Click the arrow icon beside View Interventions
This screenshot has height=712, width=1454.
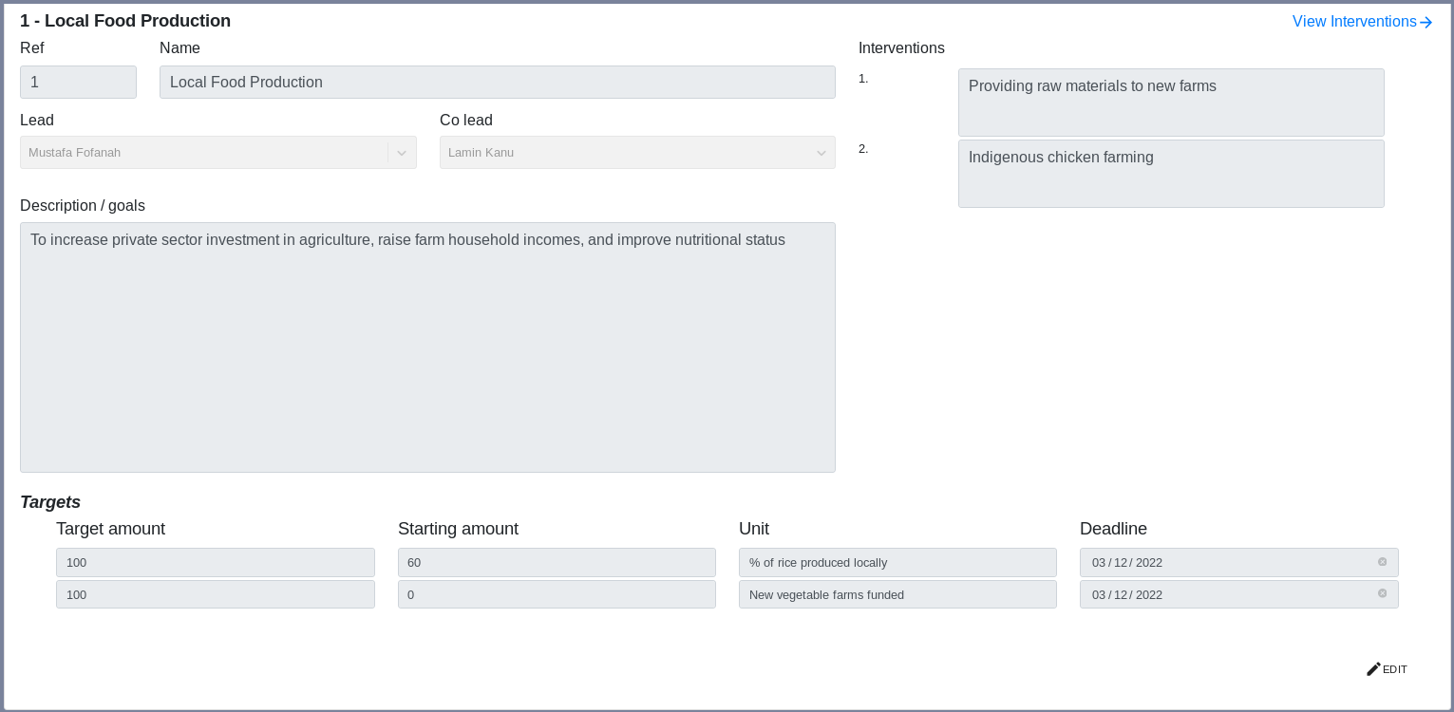tap(1426, 23)
